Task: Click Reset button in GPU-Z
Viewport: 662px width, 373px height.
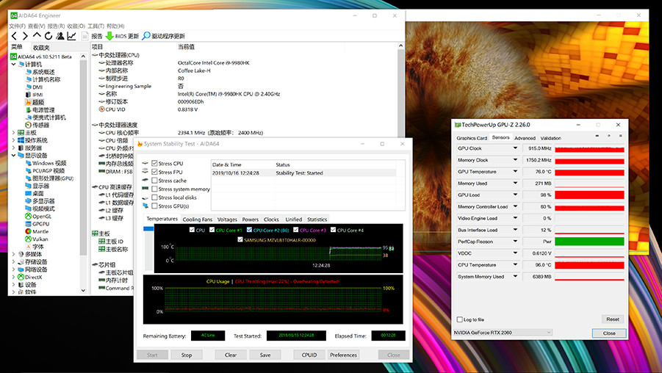Action: (x=613, y=319)
